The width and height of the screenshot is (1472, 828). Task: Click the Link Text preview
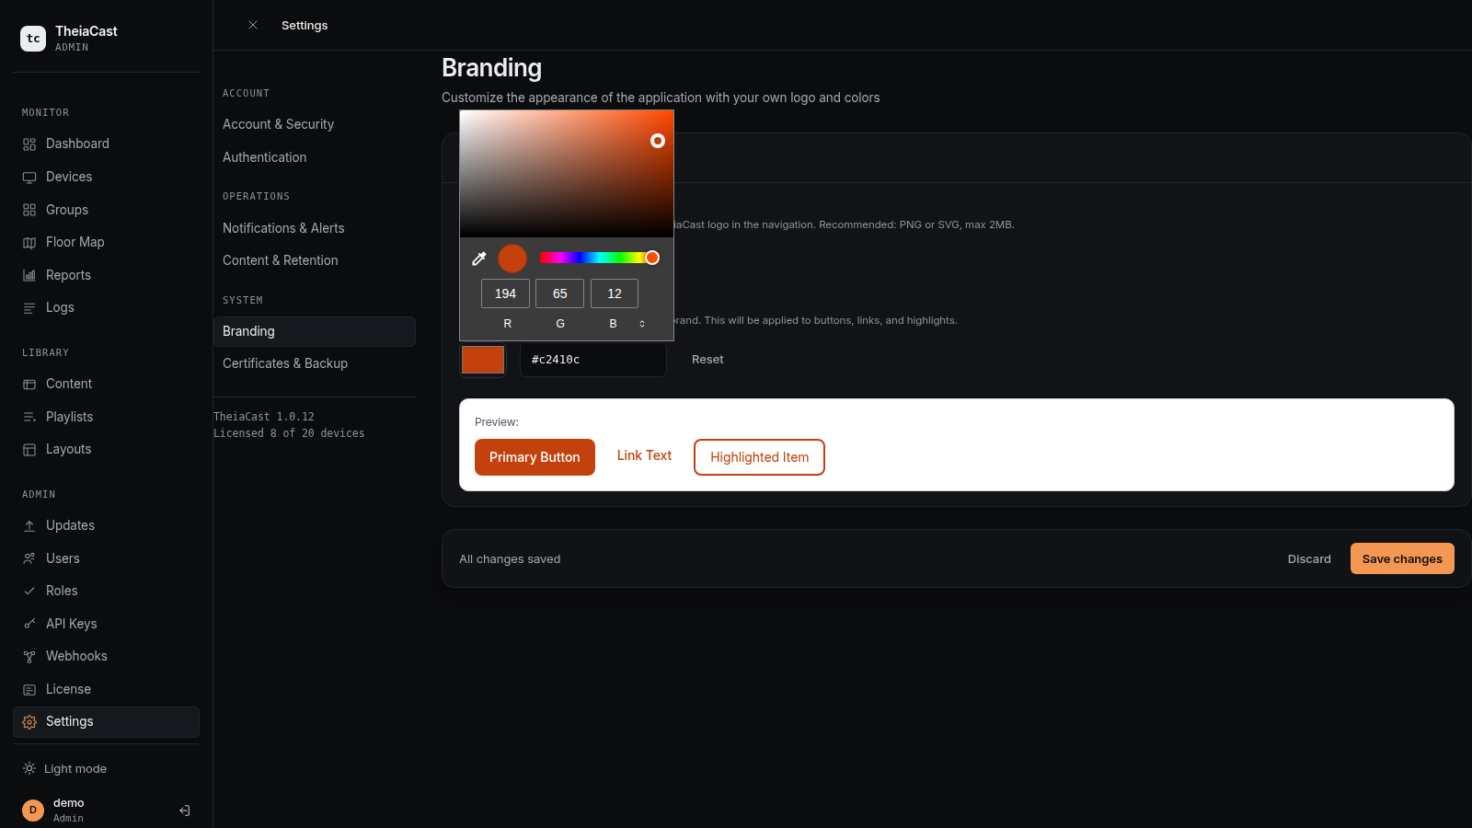point(644,455)
